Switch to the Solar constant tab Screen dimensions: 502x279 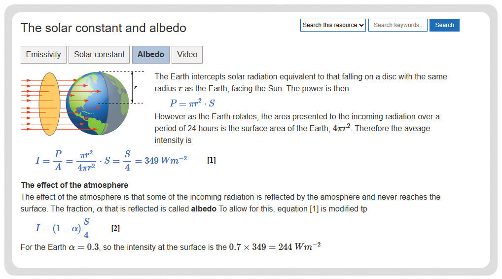pos(99,55)
